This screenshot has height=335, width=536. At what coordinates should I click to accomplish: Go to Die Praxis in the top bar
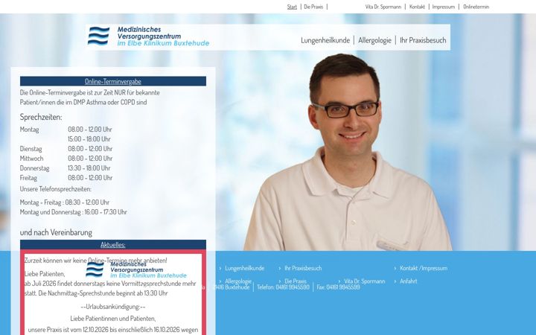(x=313, y=7)
